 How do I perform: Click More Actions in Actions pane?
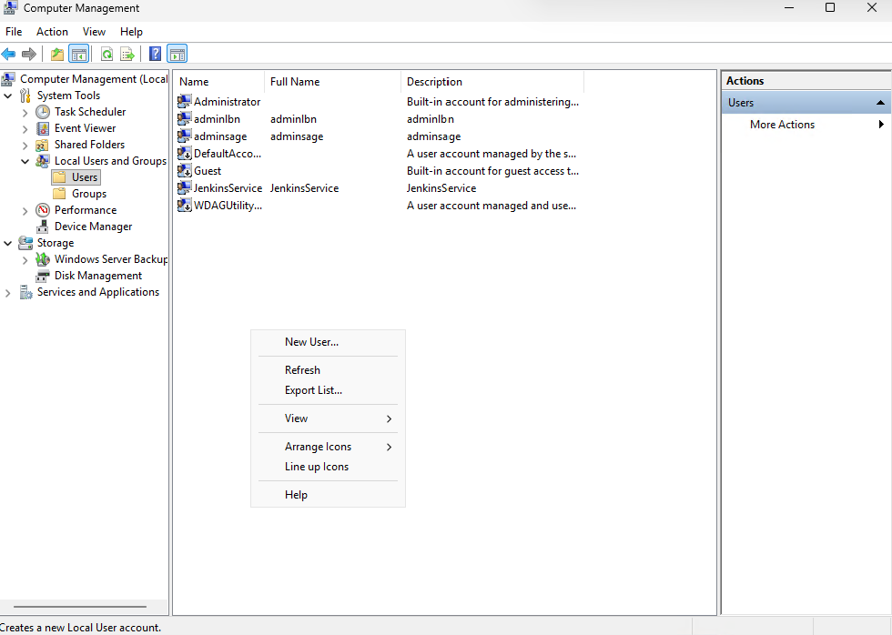[782, 125]
